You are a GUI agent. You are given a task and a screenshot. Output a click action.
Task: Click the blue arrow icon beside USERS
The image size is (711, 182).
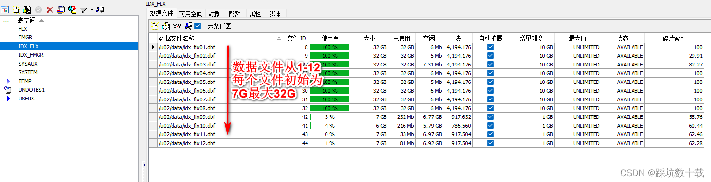coord(8,99)
